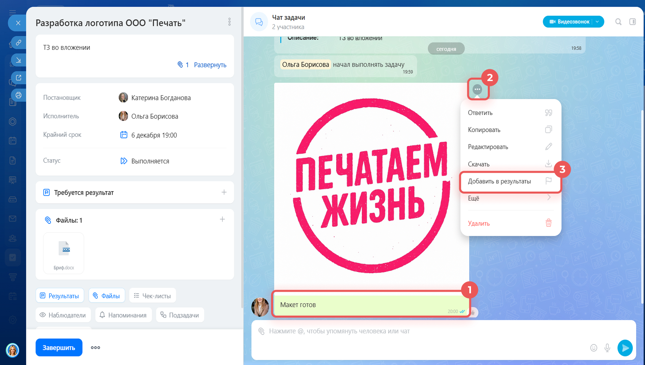Toggle the chat sidebar panel icon

click(x=632, y=22)
